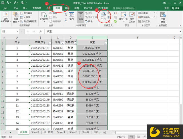Open filter dropdown for 车号 column

[62, 43]
